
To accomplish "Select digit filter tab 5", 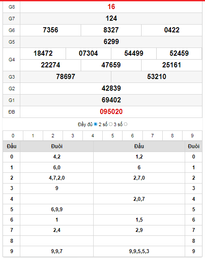I will coord(113,136).
